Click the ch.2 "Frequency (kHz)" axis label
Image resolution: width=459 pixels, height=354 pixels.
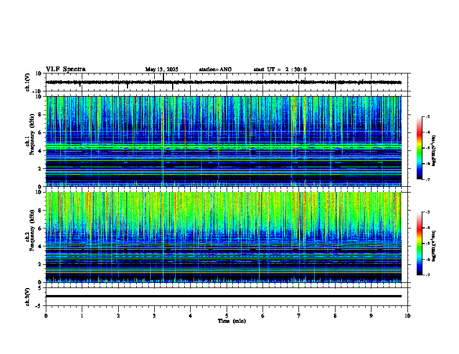(32, 230)
